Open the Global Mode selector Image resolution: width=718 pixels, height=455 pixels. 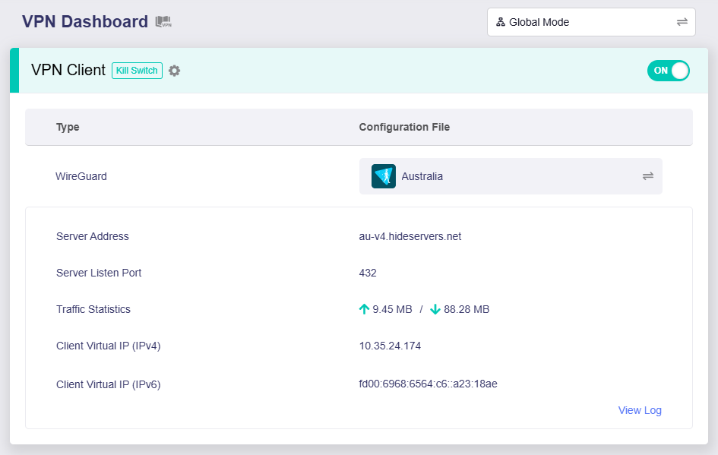591,22
